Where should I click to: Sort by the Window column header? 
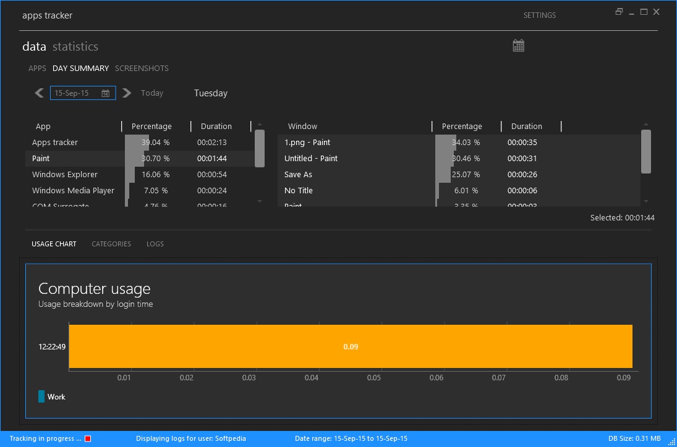tap(303, 127)
